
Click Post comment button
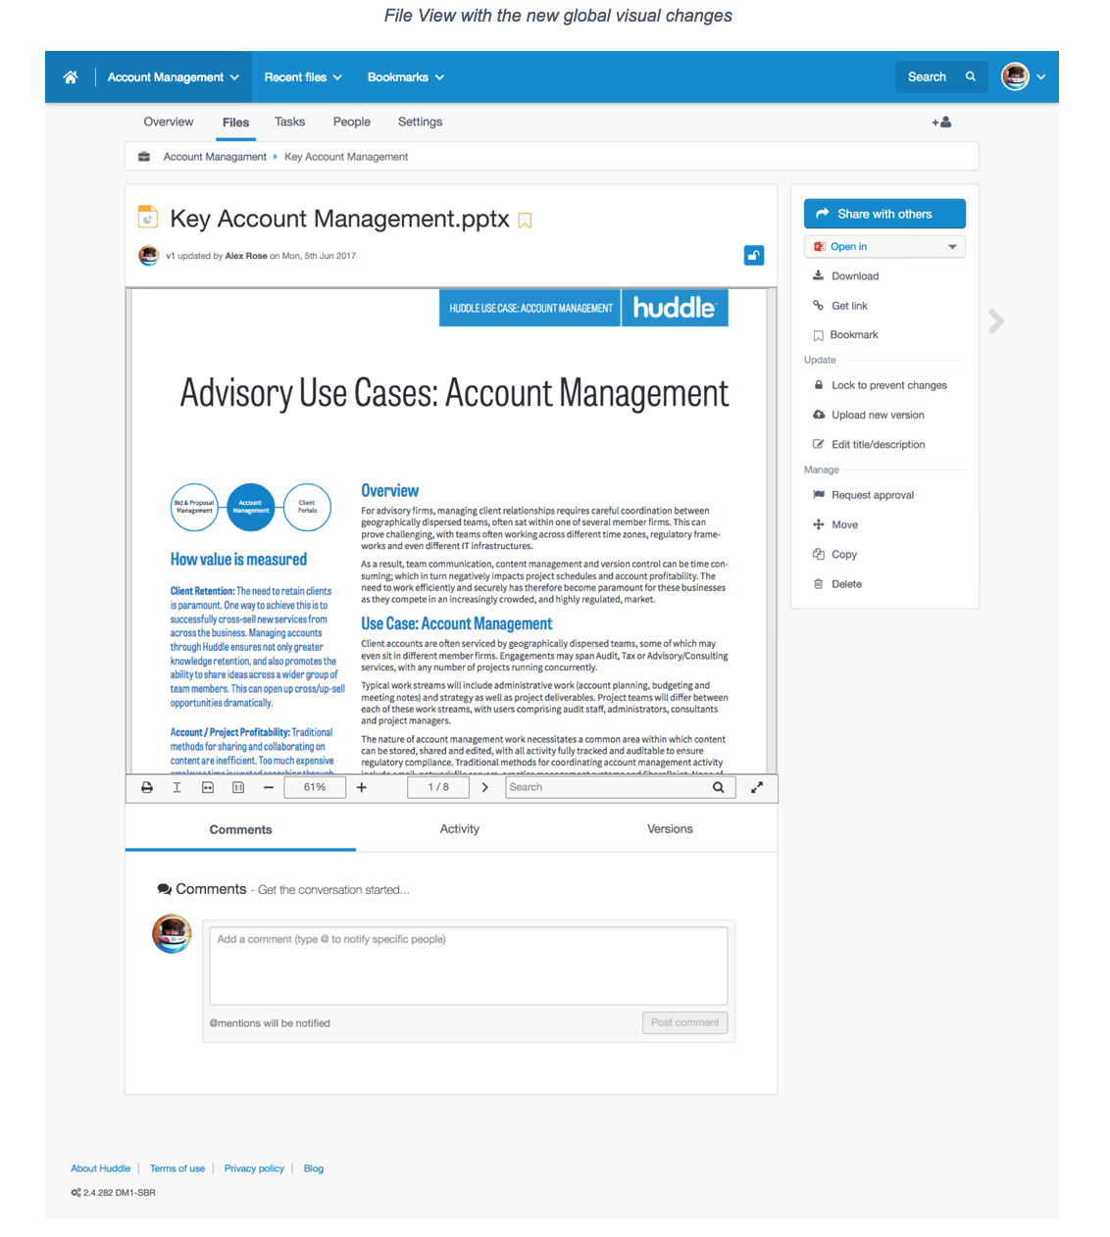coord(684,1022)
